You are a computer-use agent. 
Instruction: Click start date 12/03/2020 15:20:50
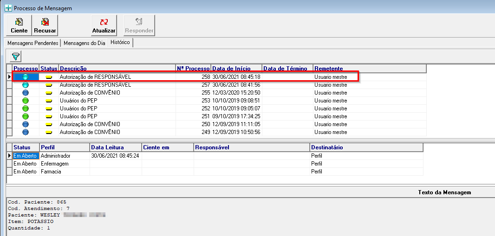[x=236, y=93]
